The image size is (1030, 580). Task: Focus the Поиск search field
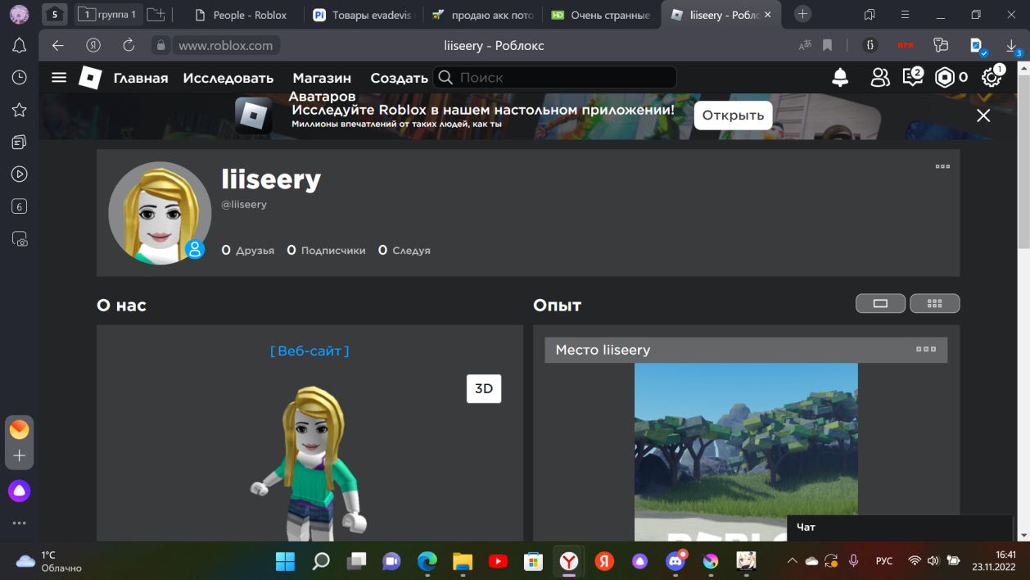[555, 78]
